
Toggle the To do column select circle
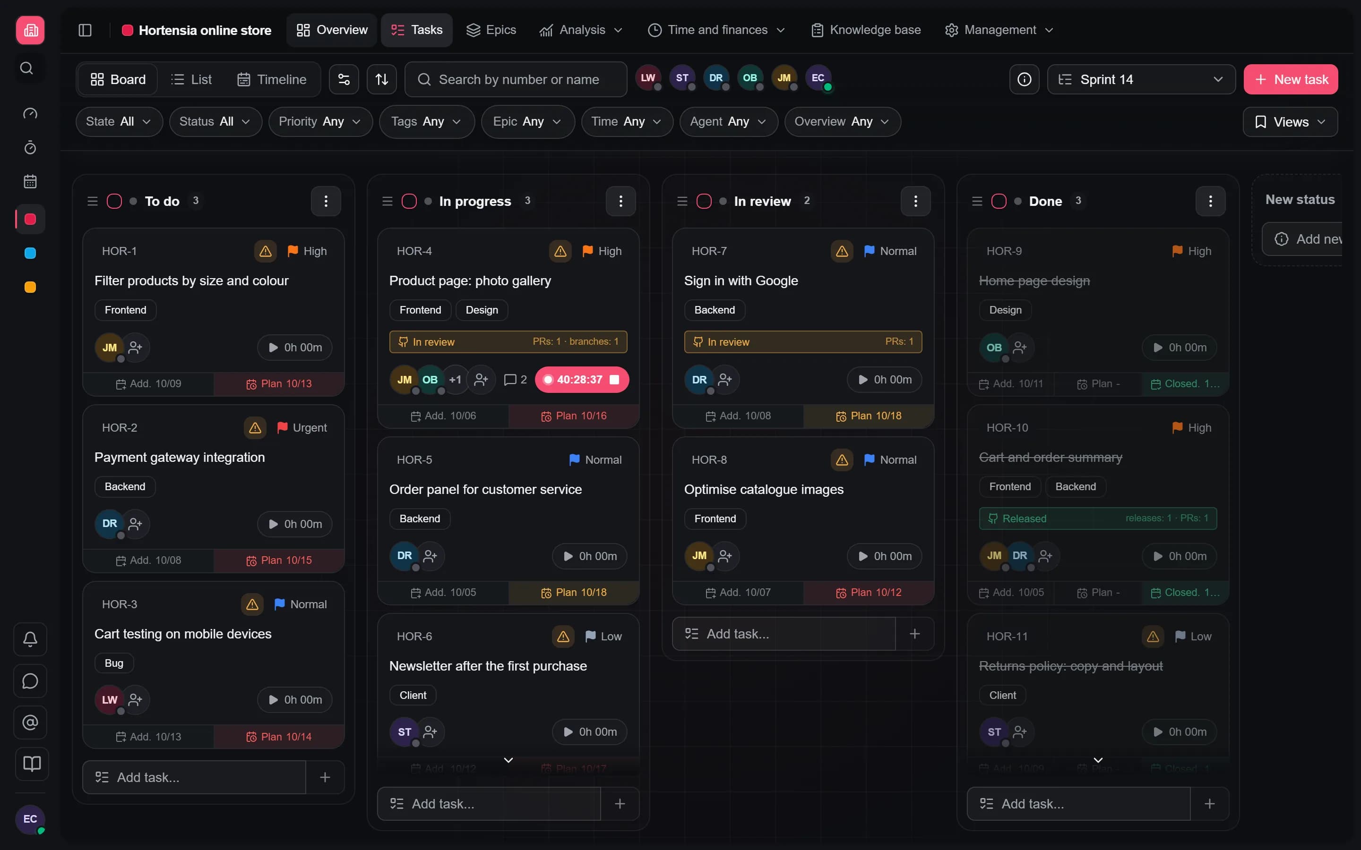[114, 201]
